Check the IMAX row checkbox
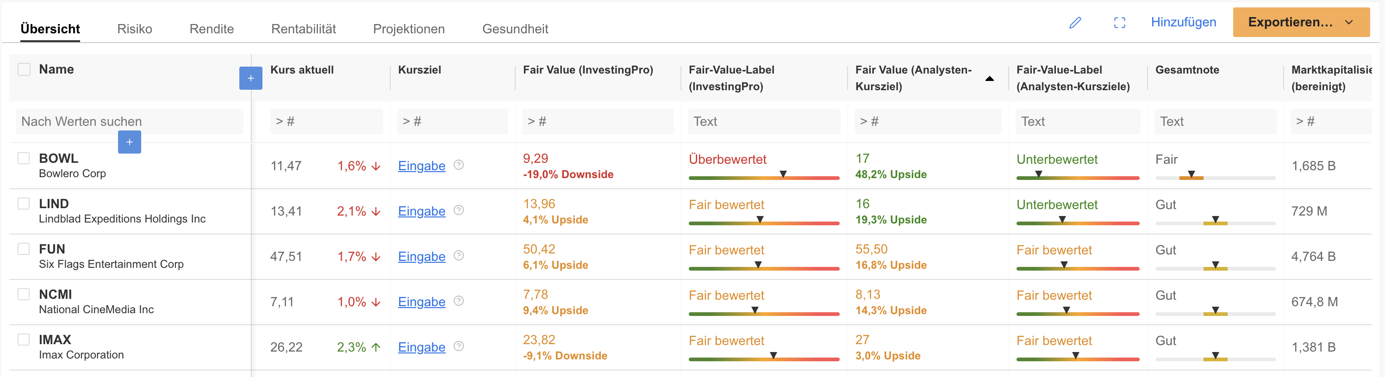1385x377 pixels. click(x=24, y=340)
